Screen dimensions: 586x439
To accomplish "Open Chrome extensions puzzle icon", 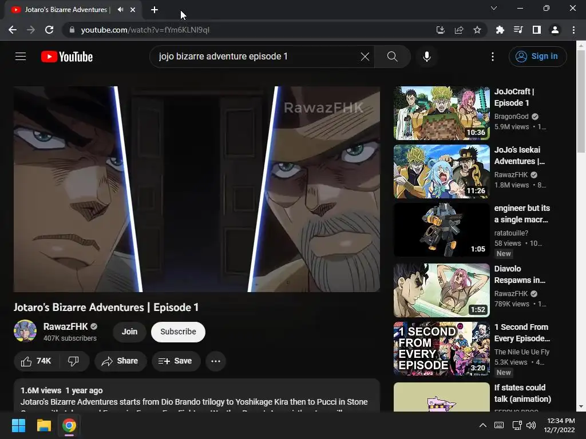I will pos(500,30).
